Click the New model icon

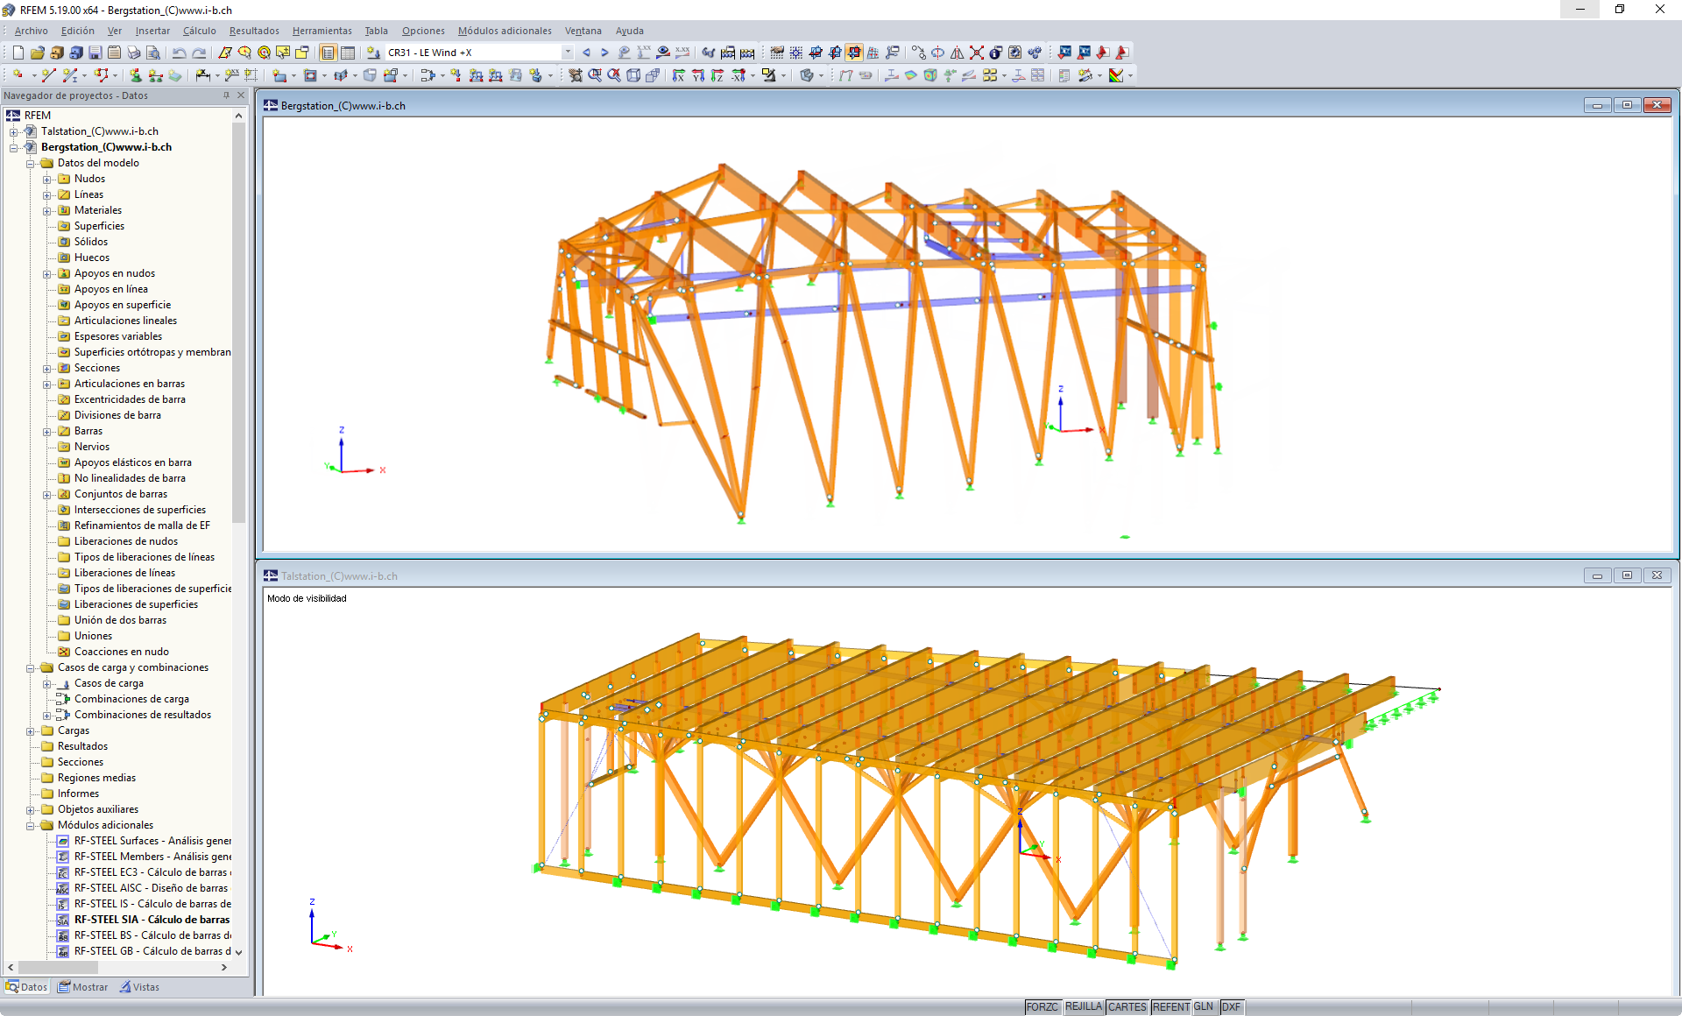[18, 53]
